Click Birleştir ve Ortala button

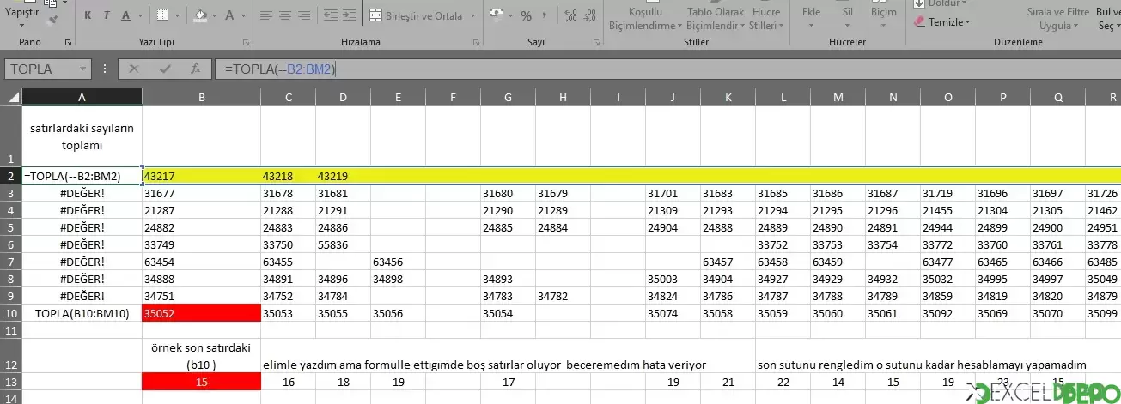tap(417, 15)
